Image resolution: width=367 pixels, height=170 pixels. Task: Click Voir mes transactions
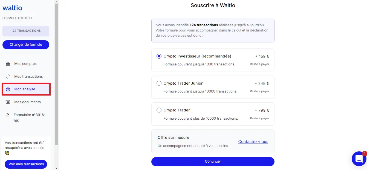[x=26, y=164]
